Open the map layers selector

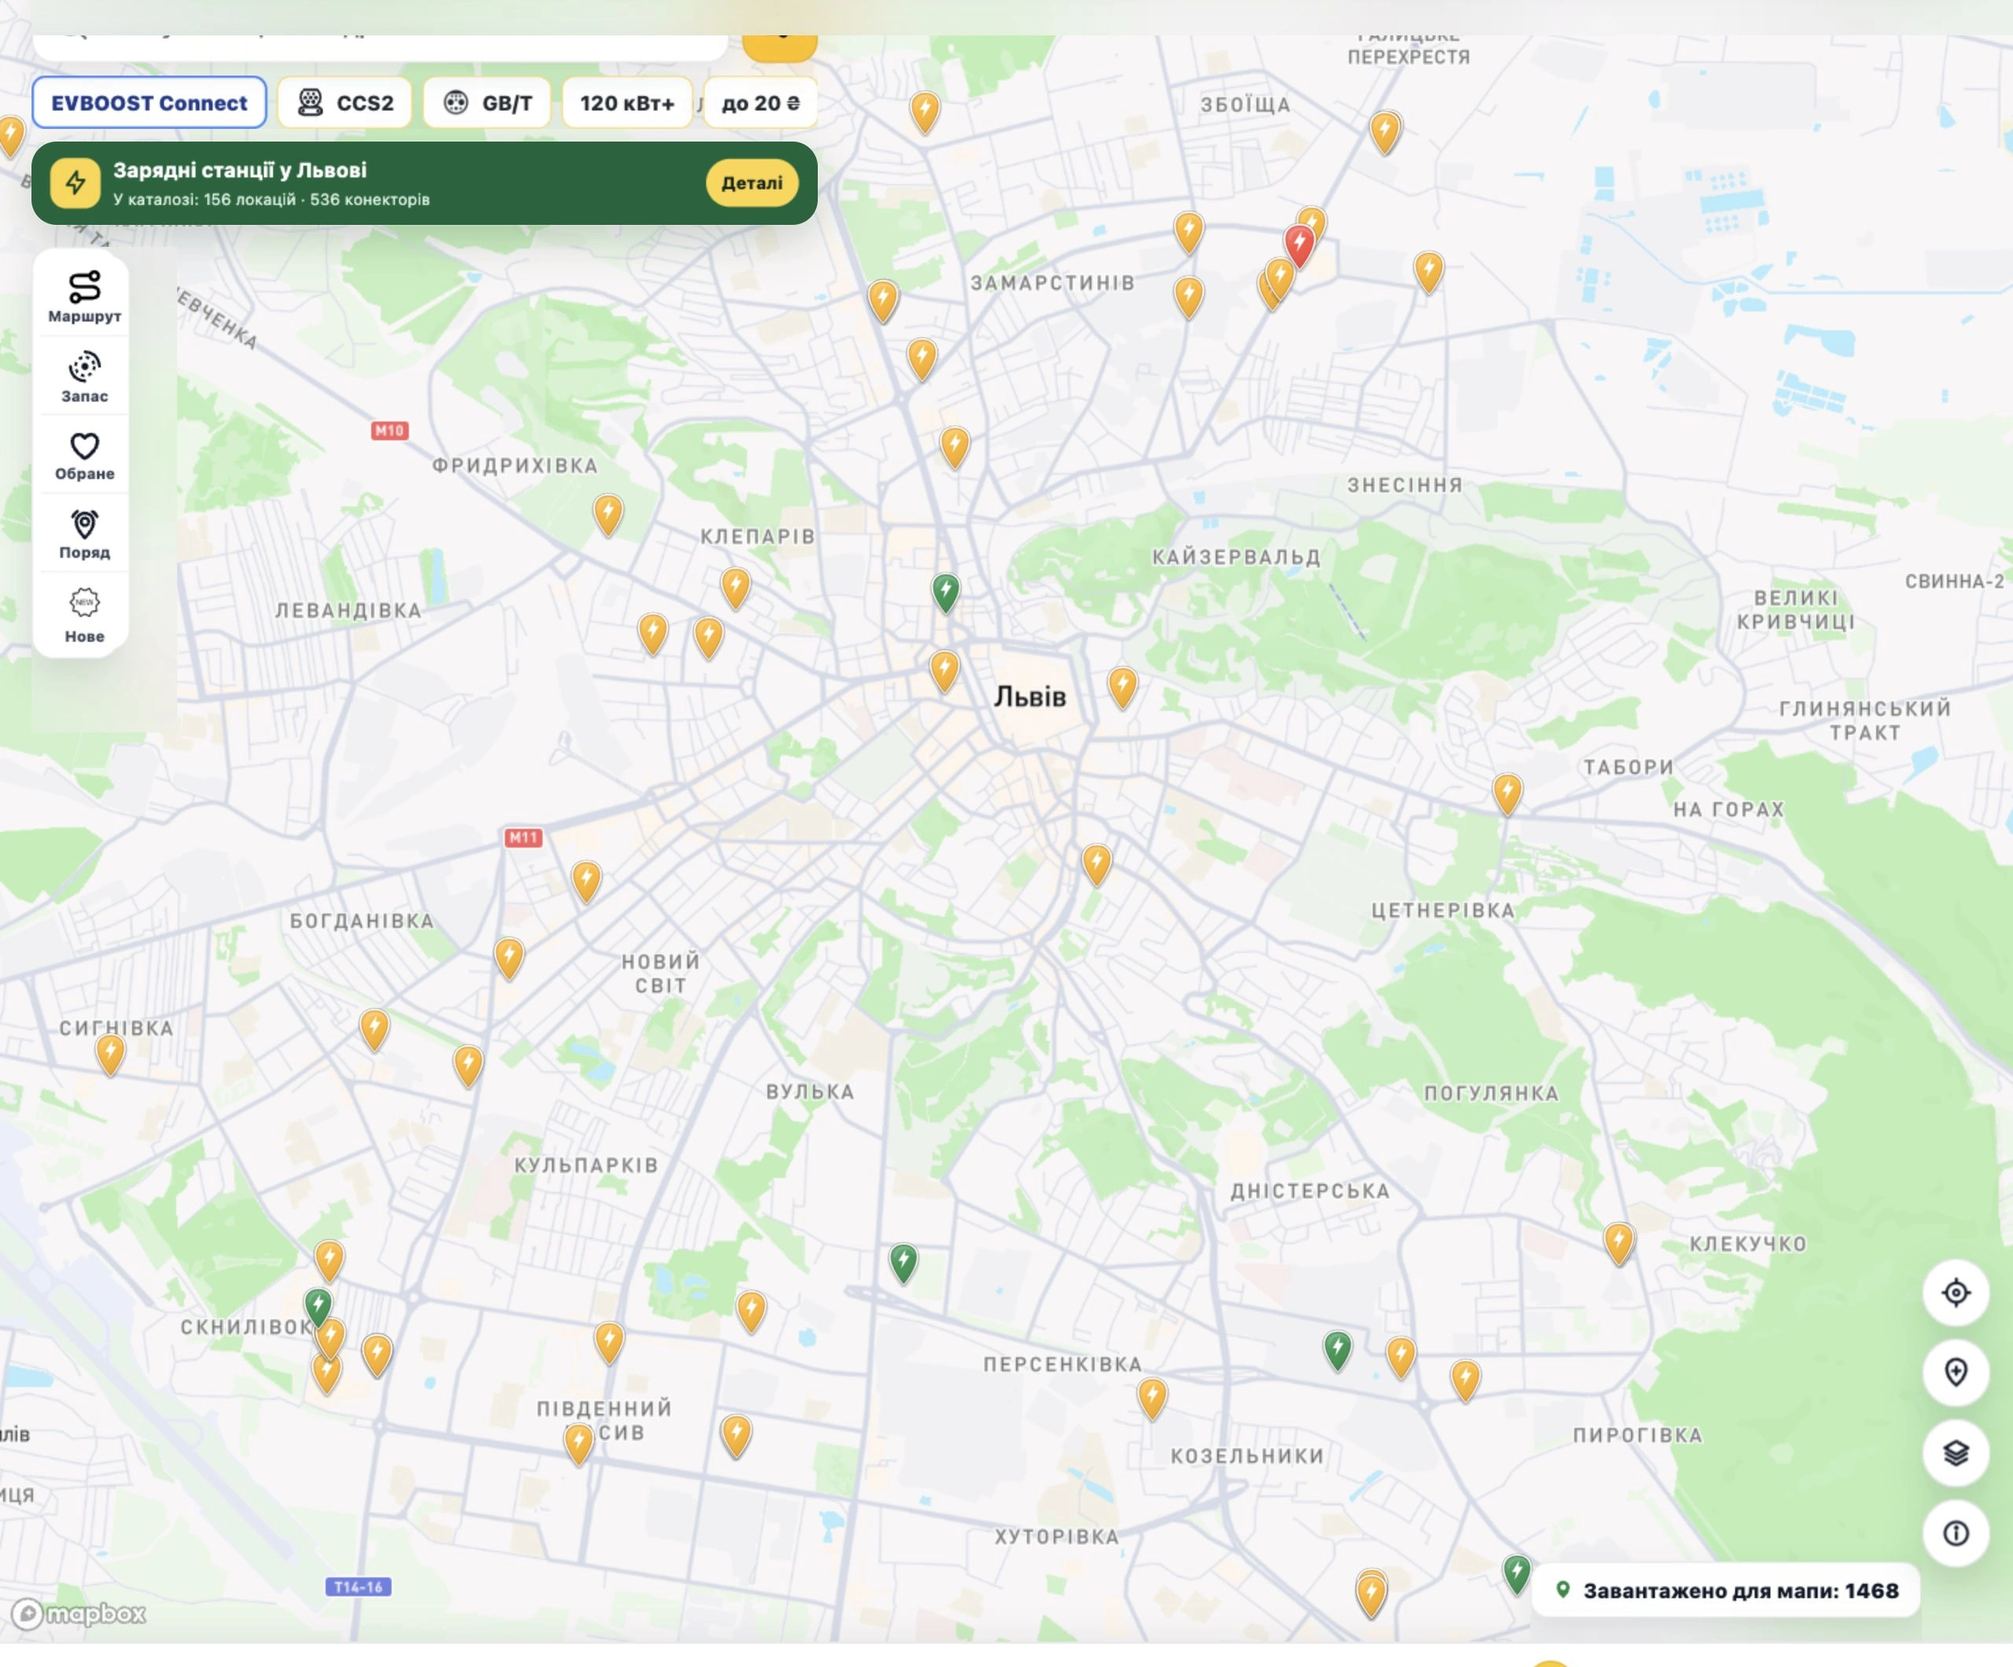point(1956,1453)
